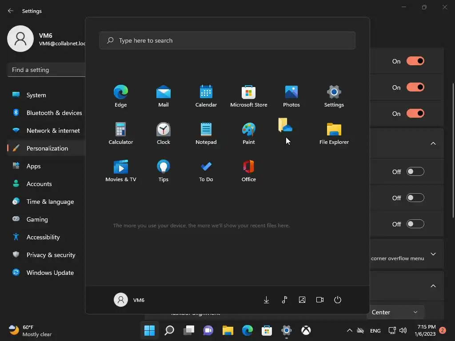Image resolution: width=455 pixels, height=341 pixels.
Task: Open the Clock app
Action: 164,133
